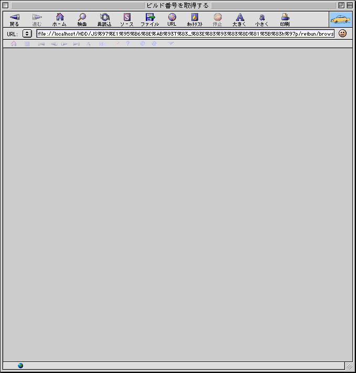
Task: Click the last-page arrow in link bar
Action: (77, 44)
